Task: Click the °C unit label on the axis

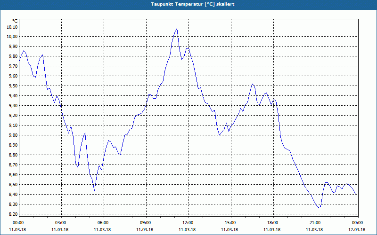Action: (15, 21)
